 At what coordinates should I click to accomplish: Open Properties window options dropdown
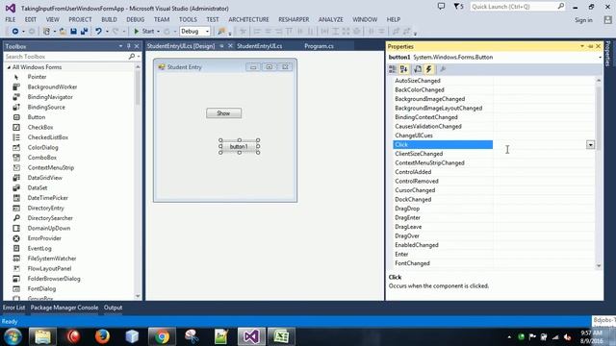click(x=582, y=46)
